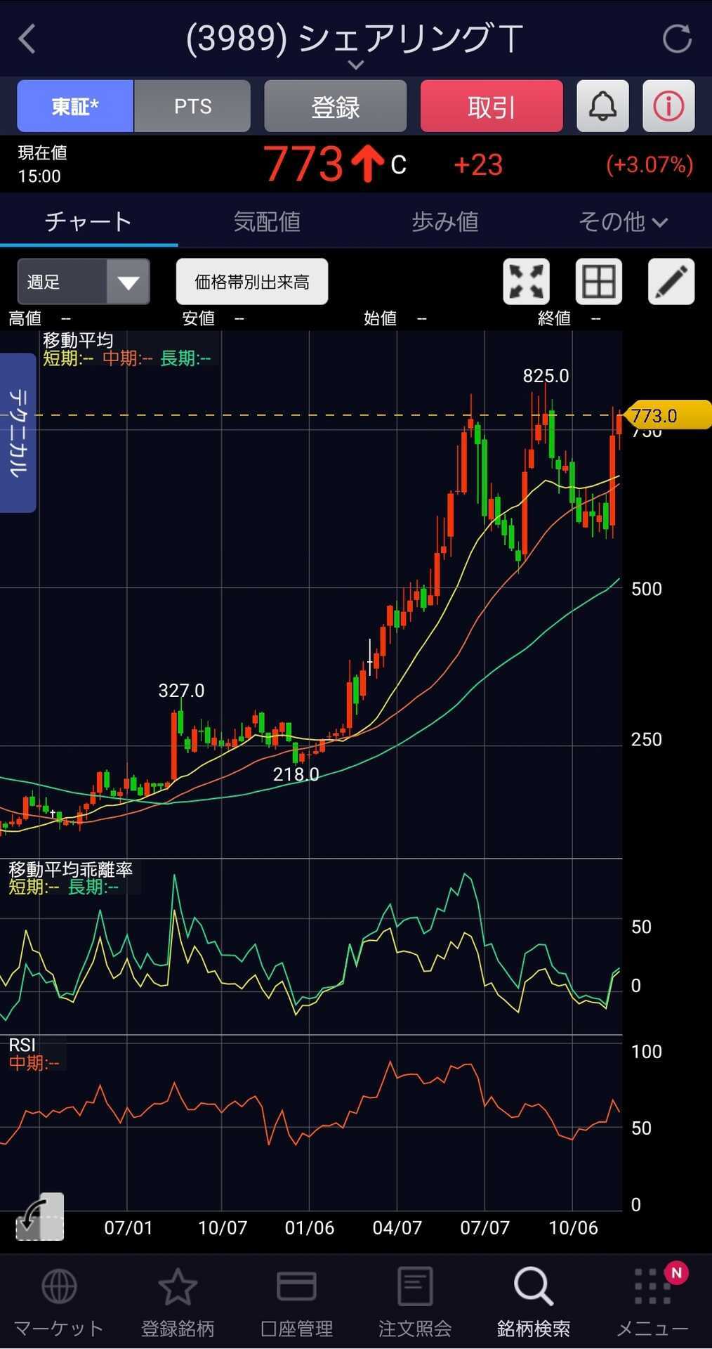Tap the red 取引 trade button
This screenshot has height=1349, width=712.
(x=492, y=106)
